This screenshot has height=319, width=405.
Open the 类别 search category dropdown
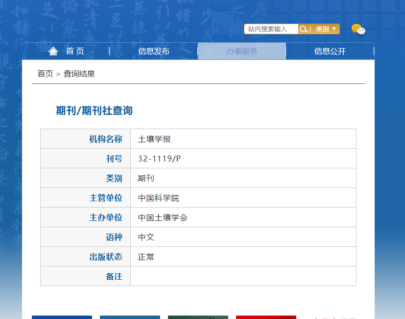326,29
